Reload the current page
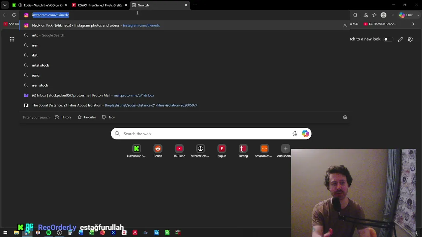Viewport: 422px width, 237px height. coord(14,15)
